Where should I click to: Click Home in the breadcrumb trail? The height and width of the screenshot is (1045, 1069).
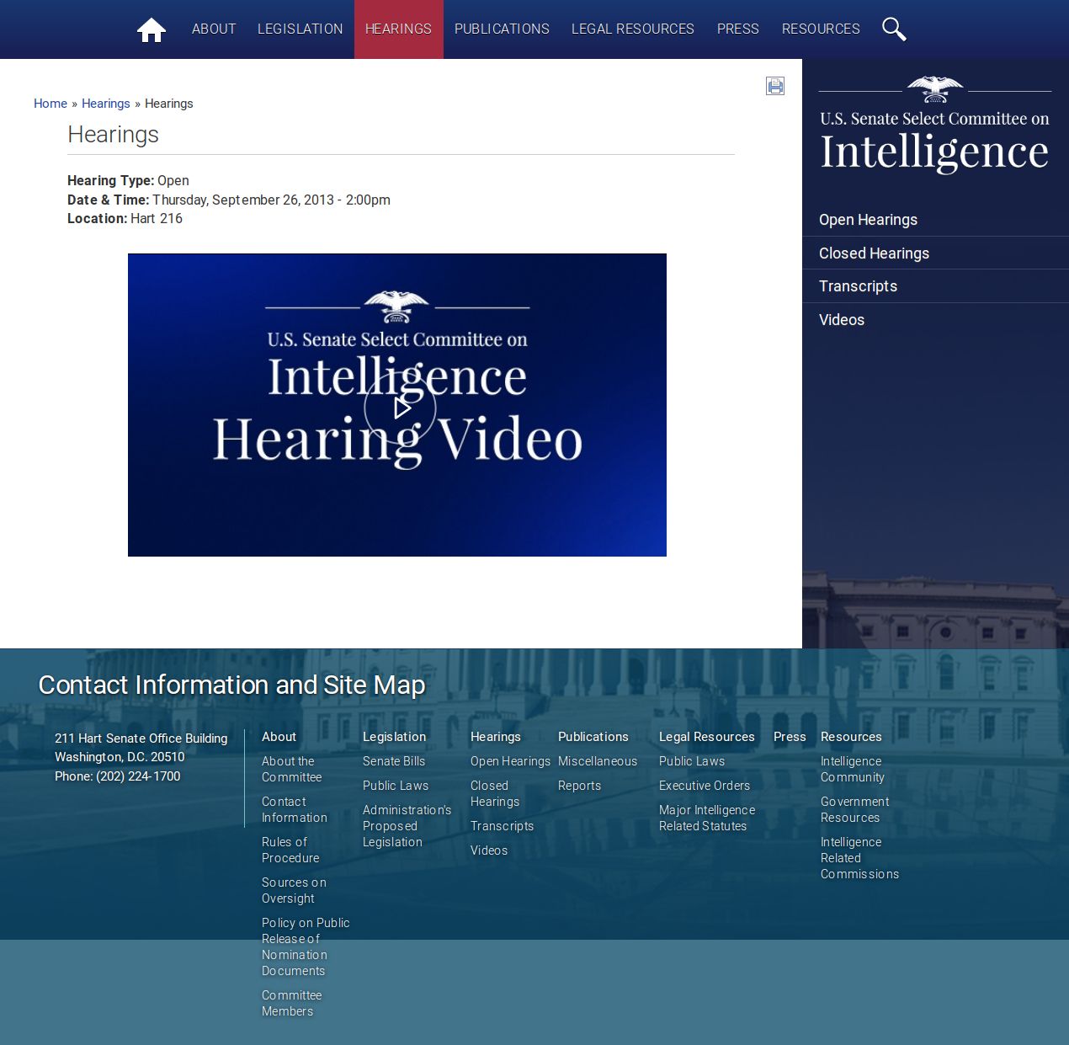tap(51, 104)
